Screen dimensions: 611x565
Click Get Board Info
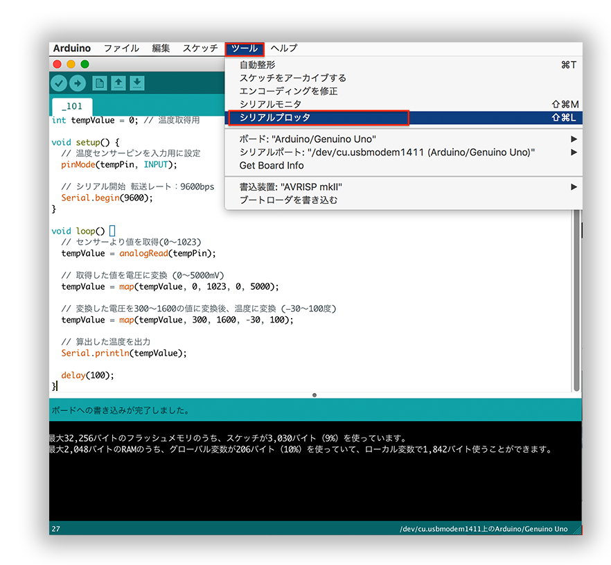(x=271, y=165)
